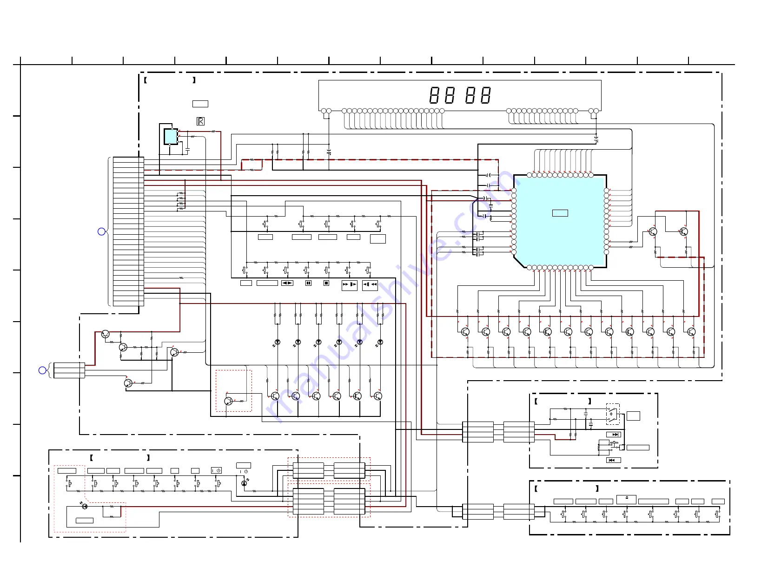Click the empty label box above the R symbol
The image size is (781, 587).
[200, 104]
